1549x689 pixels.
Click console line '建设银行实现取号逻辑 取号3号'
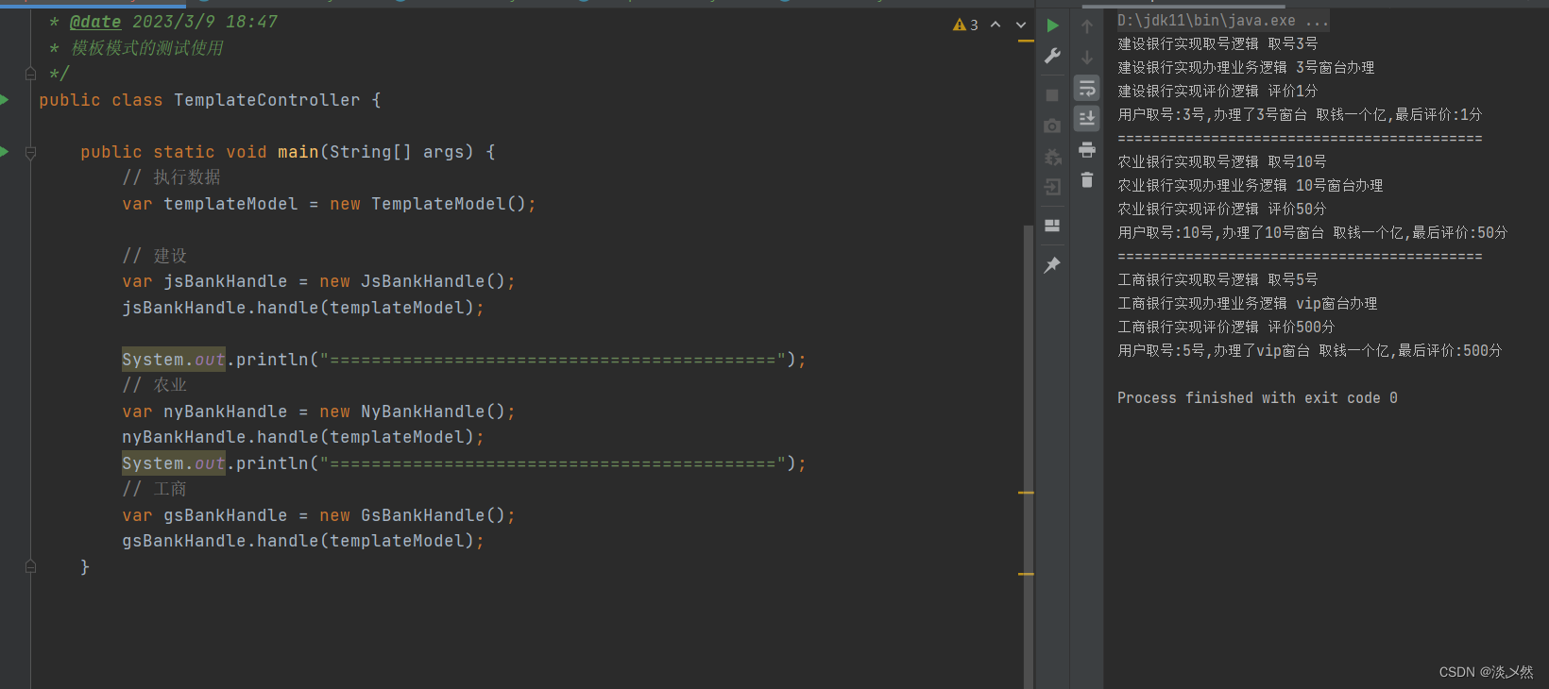pyautogui.click(x=1217, y=44)
